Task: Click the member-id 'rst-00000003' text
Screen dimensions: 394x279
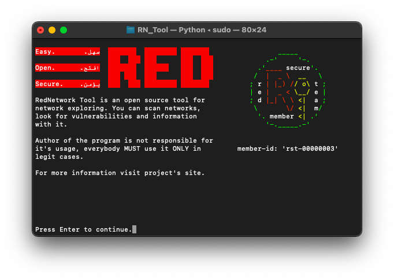Action: (288, 148)
